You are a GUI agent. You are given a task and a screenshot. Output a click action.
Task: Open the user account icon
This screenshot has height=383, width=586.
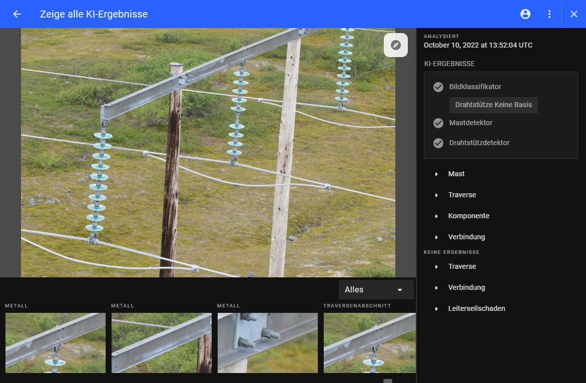click(525, 14)
